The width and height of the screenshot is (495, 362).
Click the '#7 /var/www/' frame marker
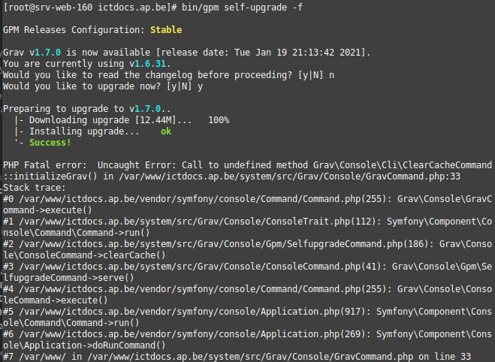pos(35,357)
